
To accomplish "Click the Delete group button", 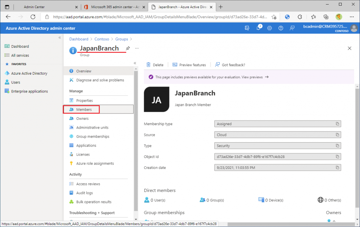I will click(155, 65).
